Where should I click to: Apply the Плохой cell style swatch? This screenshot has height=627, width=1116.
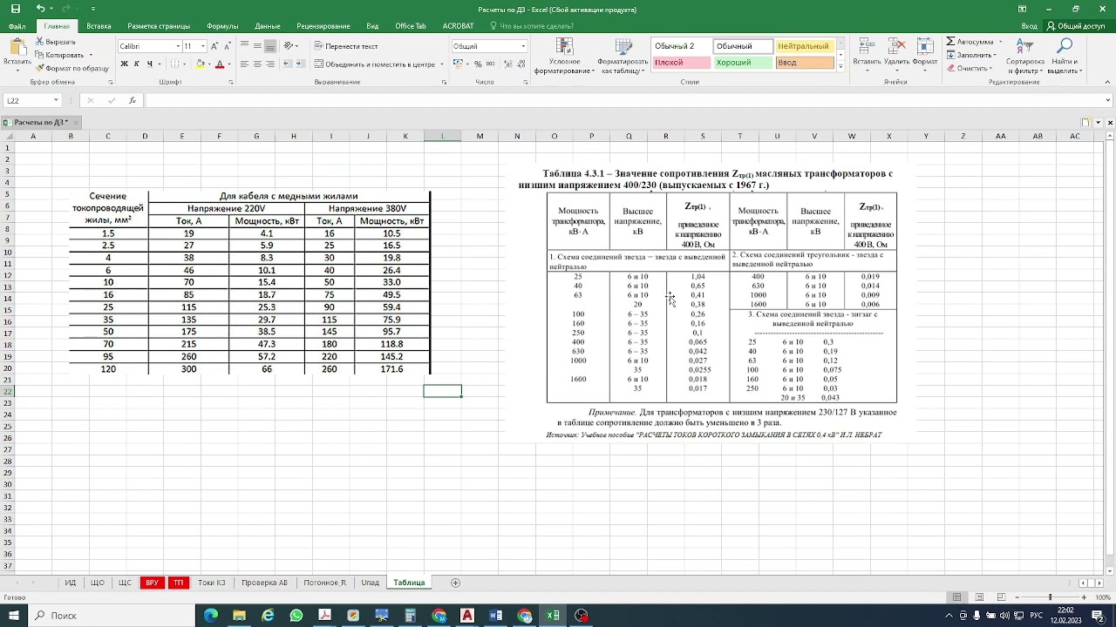682,63
